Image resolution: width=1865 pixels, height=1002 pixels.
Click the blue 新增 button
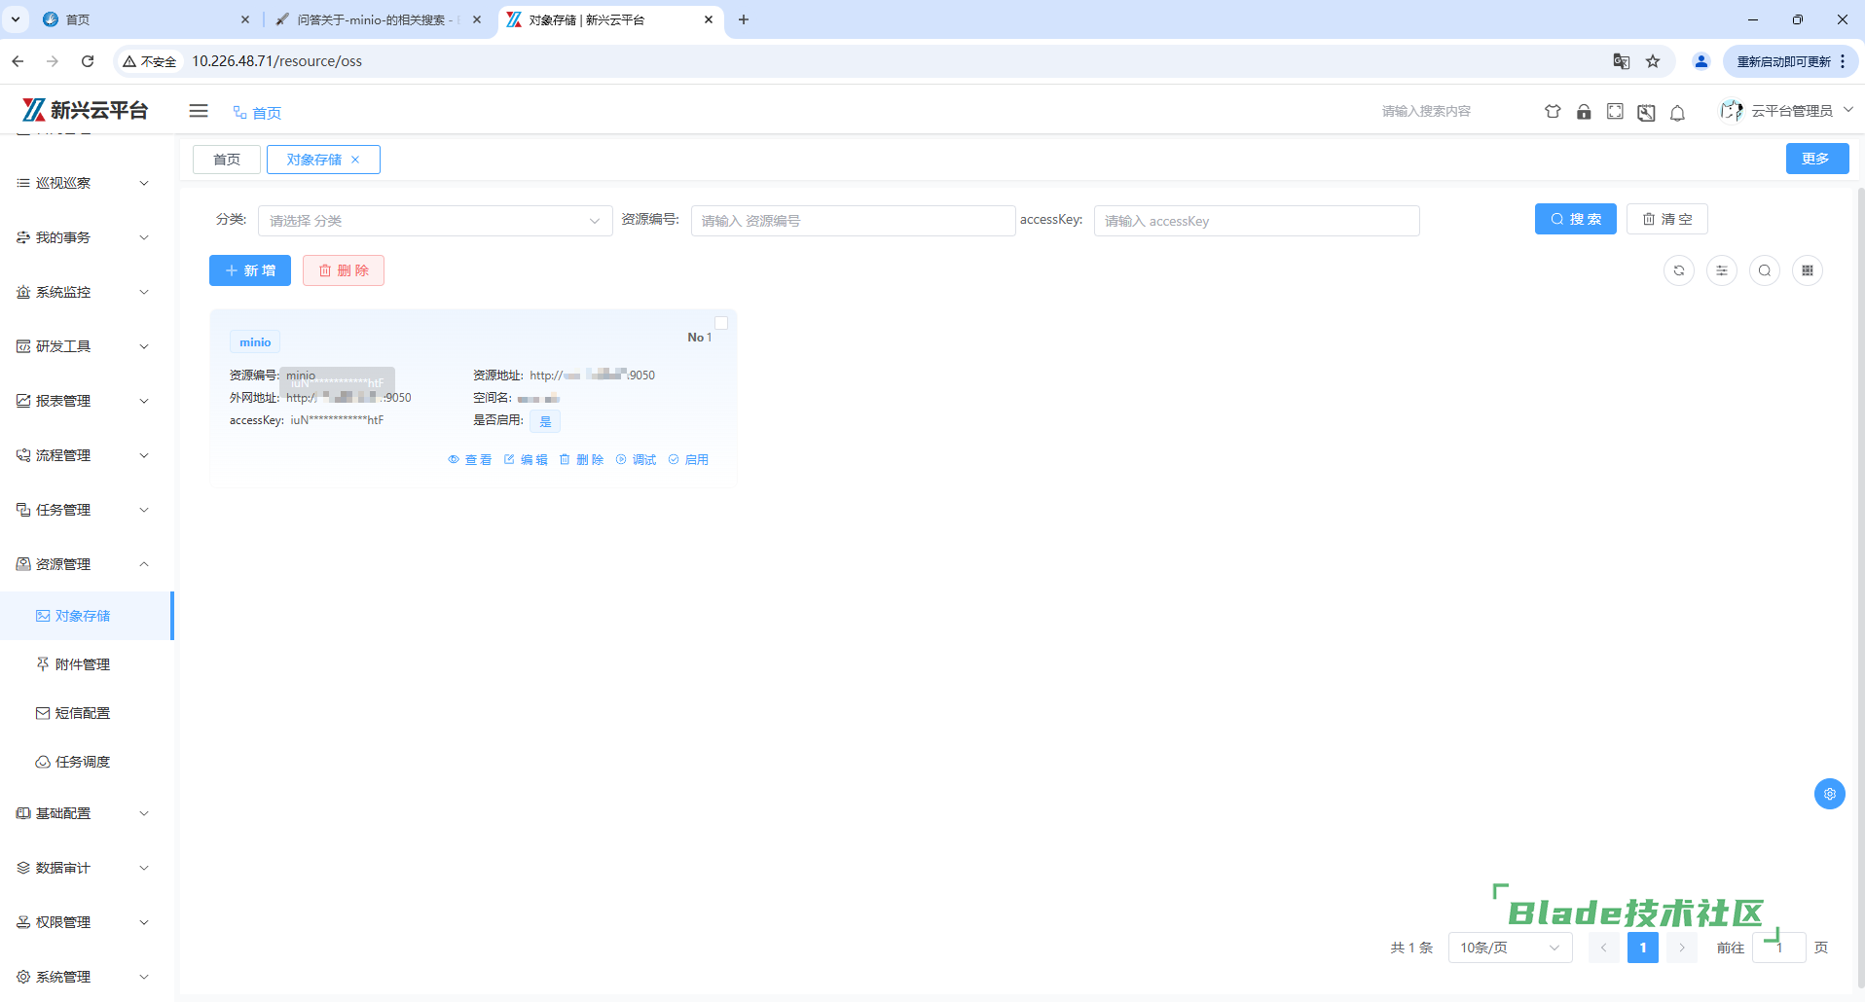(249, 270)
